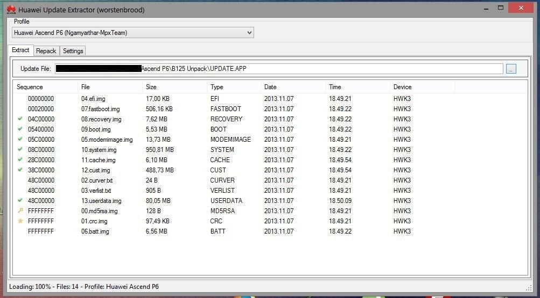
Task: Click green checkmark icon beside 08.recovery.img
Action: point(20,119)
